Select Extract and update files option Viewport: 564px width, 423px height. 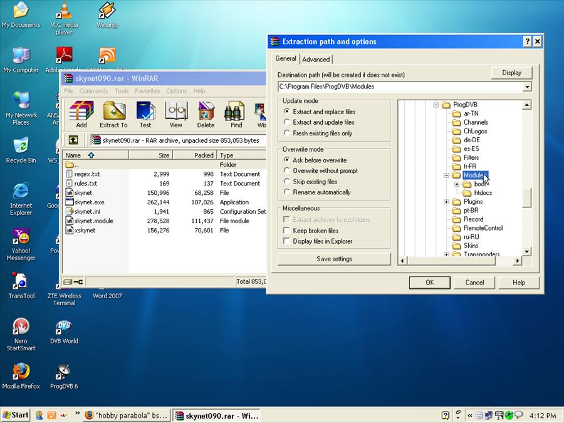click(x=319, y=122)
